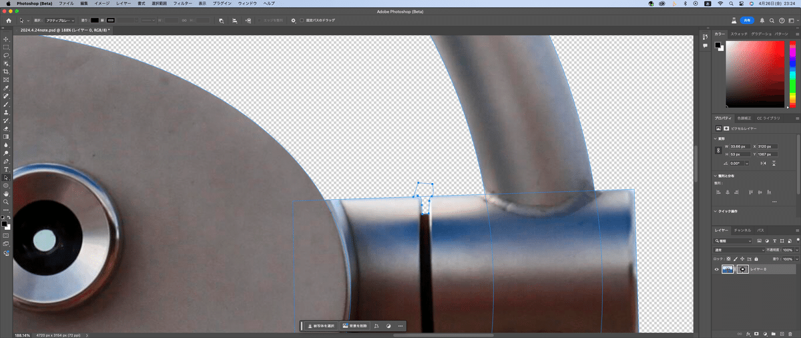Open more options in contextual task bar
The width and height of the screenshot is (801, 338).
point(400,326)
